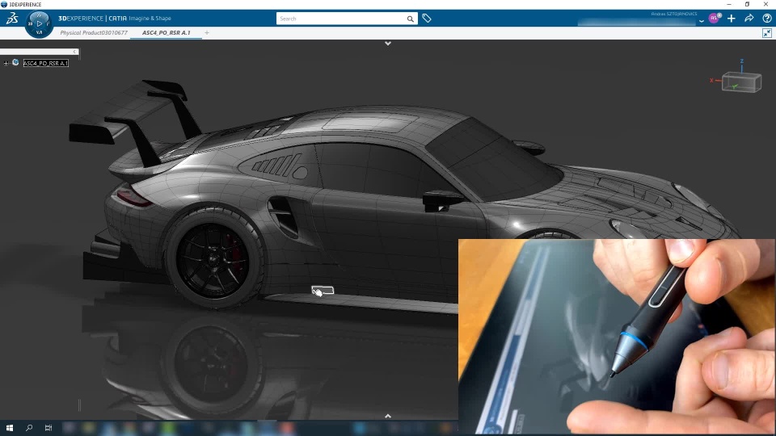Screen dimensions: 776x436
Task: Open the Windows Start button
Action: click(x=10, y=428)
